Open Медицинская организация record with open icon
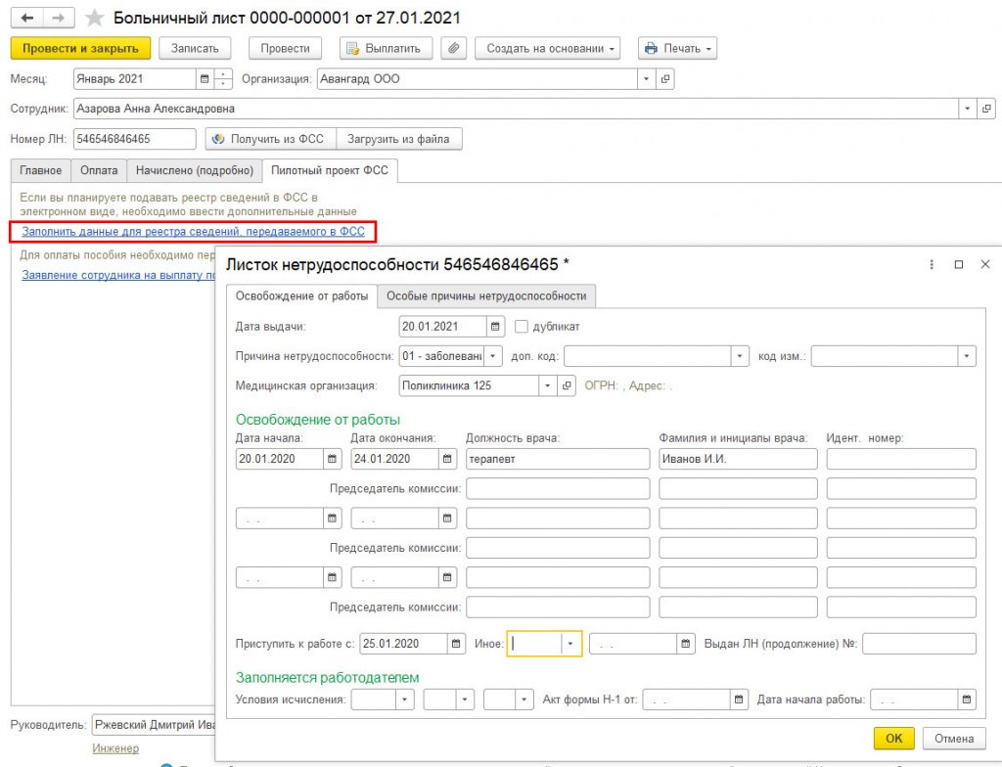This screenshot has height=767, width=1002. tap(567, 385)
